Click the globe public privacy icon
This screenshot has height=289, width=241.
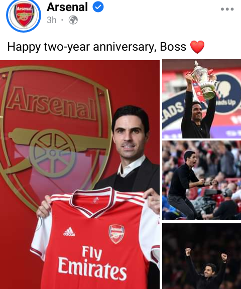[73, 20]
